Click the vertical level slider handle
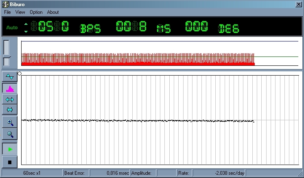304x178 pixels. pos(7,56)
